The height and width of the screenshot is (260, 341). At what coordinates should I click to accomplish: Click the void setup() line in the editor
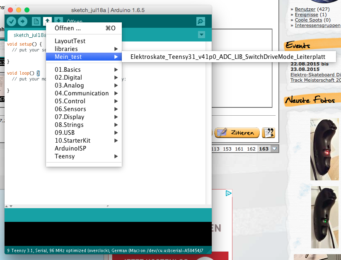coord(24,44)
